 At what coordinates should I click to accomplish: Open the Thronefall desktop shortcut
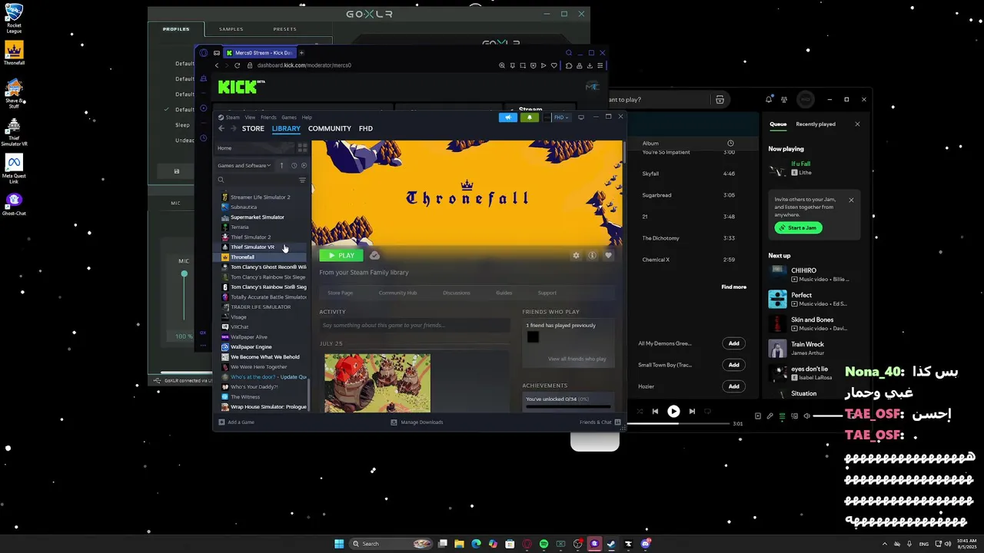14,54
